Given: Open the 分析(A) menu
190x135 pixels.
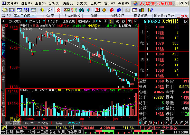Looking at the screenshot, I should pyautogui.click(x=54, y=3).
